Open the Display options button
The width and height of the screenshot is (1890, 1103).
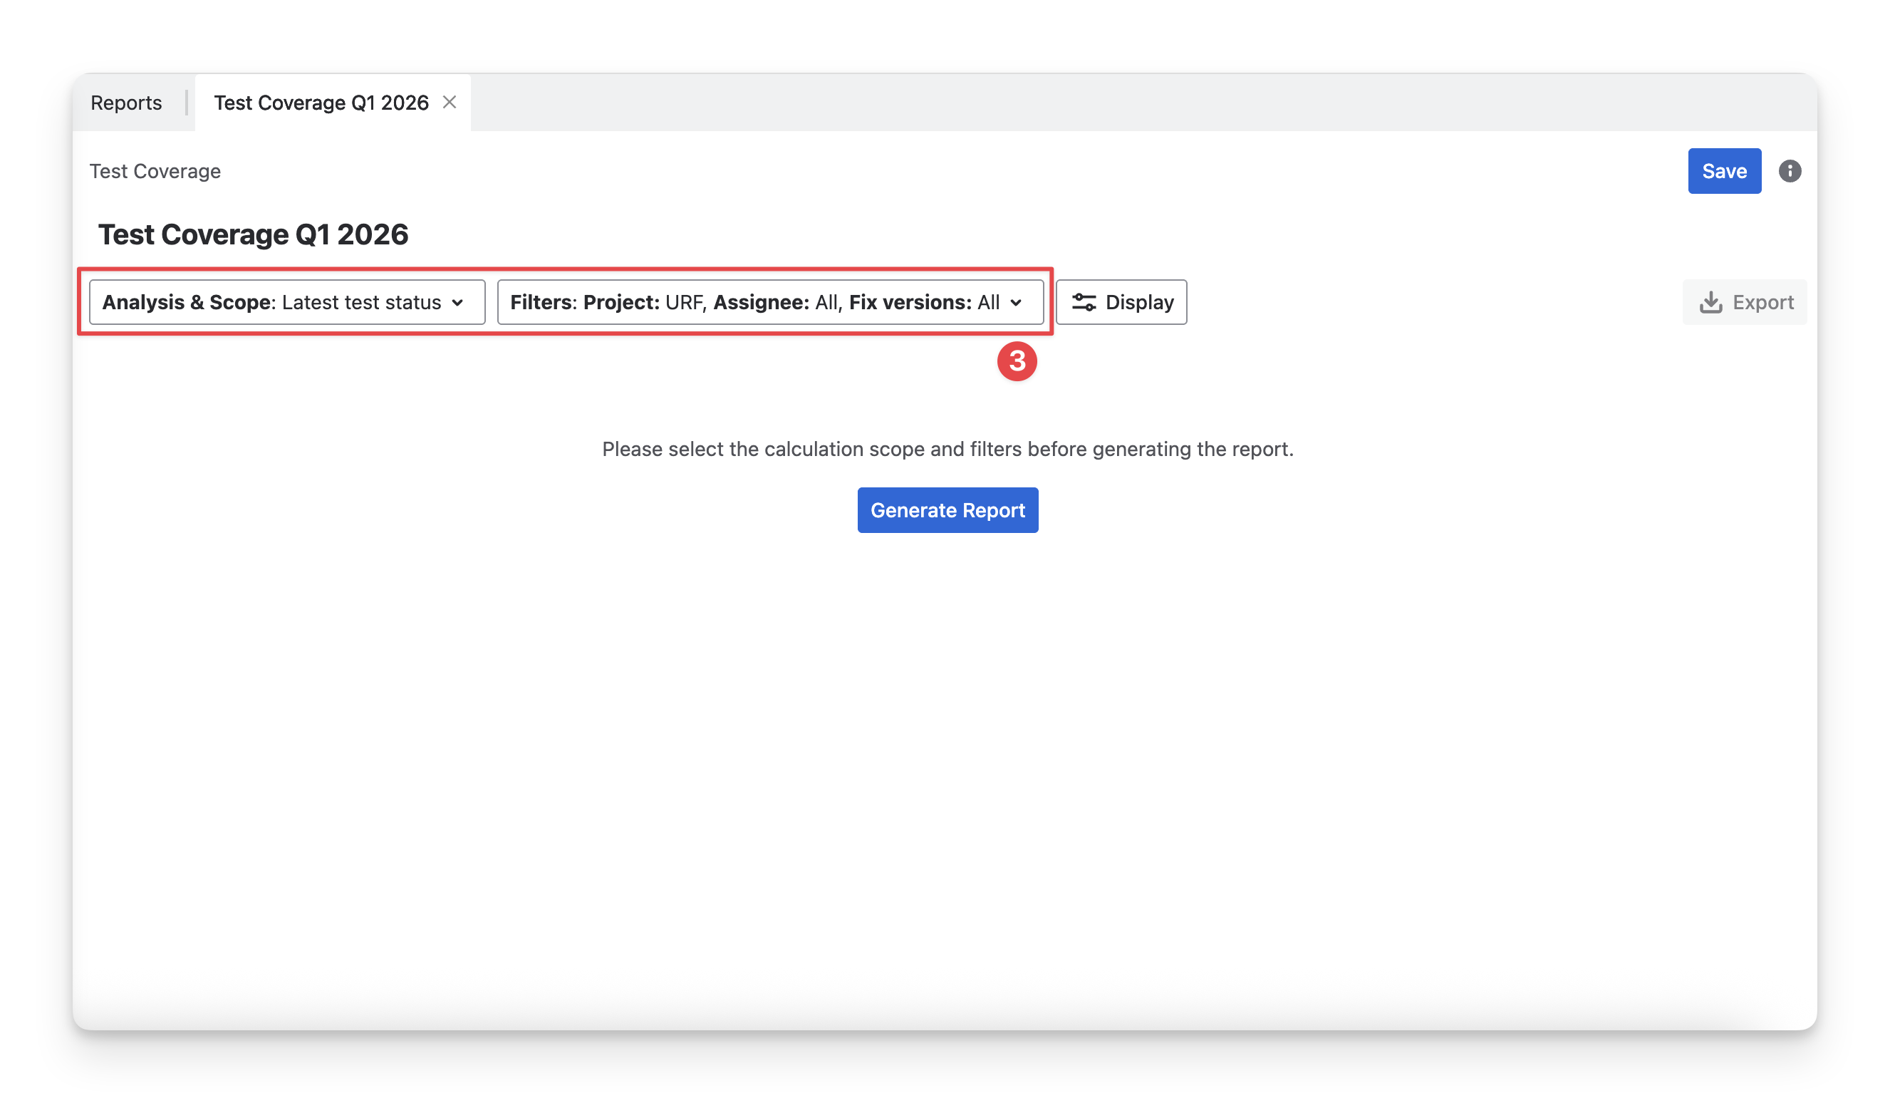point(1121,302)
